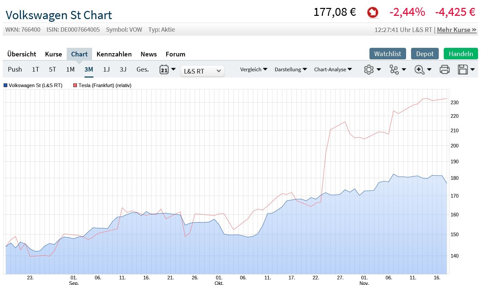Click the Volkswagen St (L&S RT) legend label
This screenshot has height=285, width=485.
[x=36, y=85]
